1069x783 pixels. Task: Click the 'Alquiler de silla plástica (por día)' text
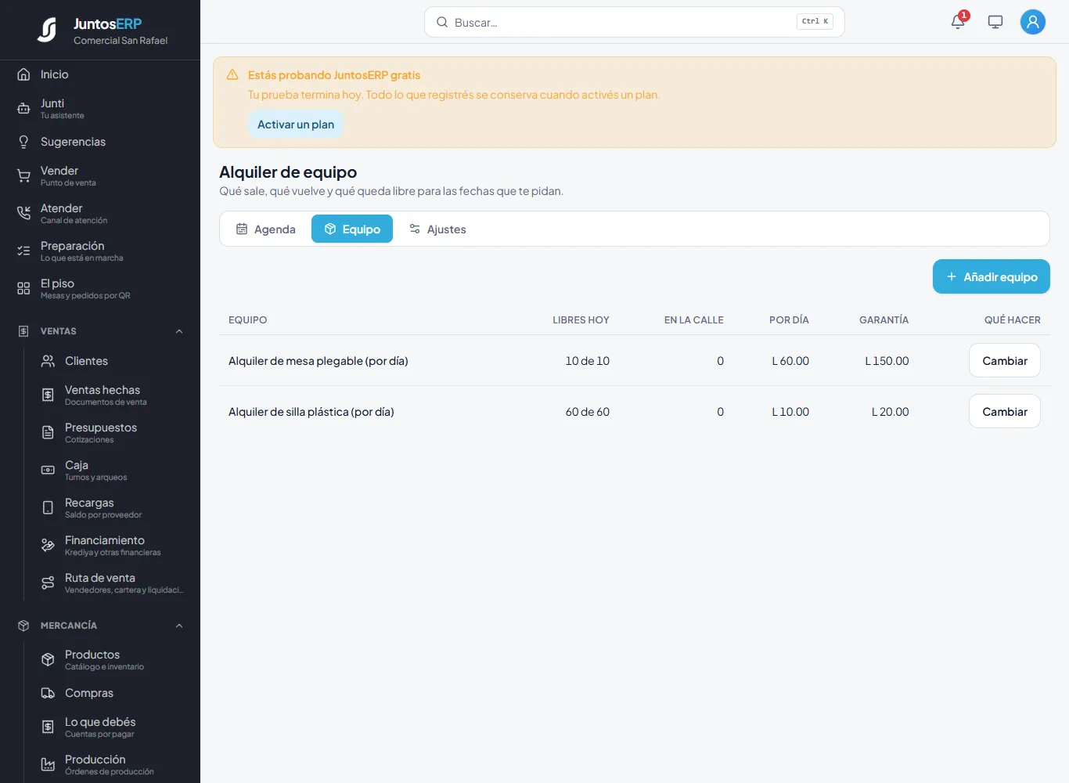point(311,412)
